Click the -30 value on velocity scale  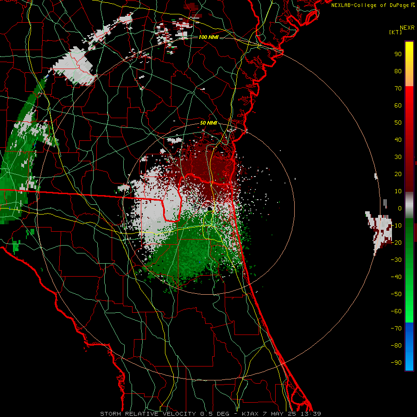tap(396, 260)
